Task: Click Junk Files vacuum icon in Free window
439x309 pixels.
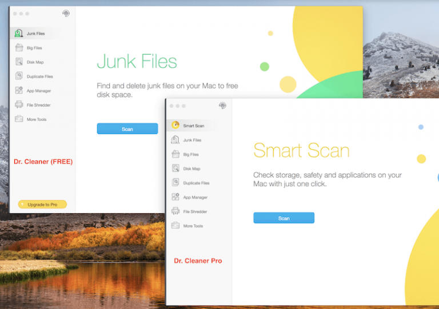Action: tap(18, 33)
